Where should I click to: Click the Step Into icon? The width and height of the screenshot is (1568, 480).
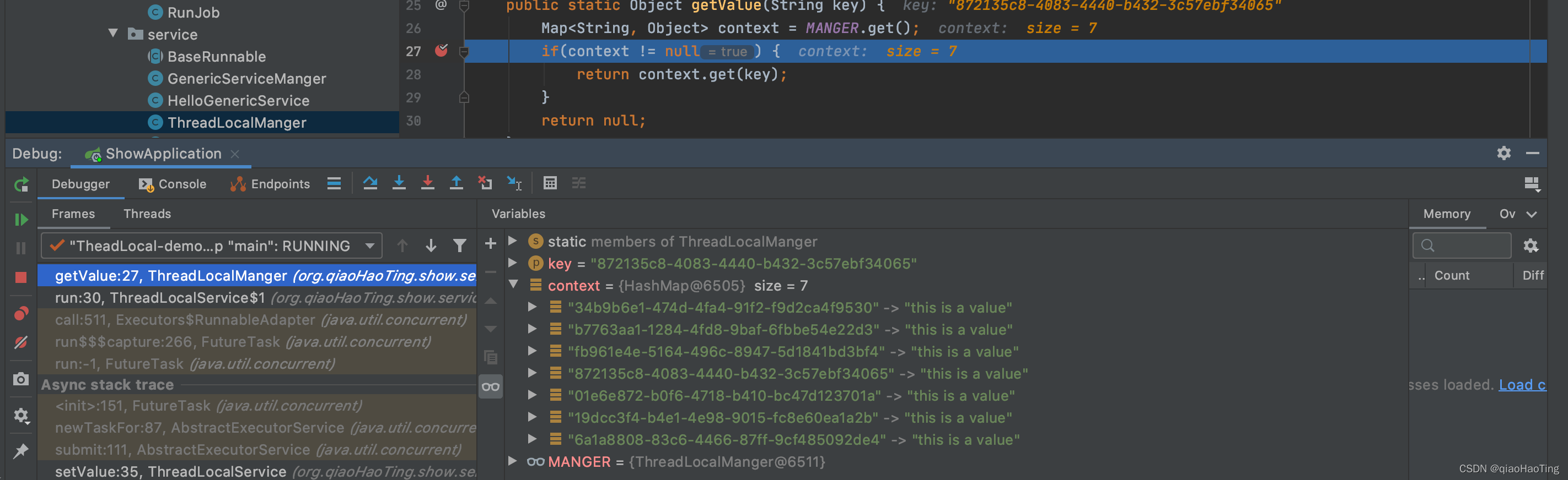coord(399,183)
